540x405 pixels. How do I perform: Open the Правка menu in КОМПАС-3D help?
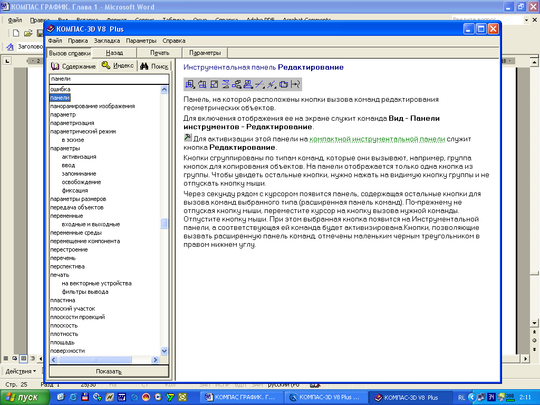[78, 41]
